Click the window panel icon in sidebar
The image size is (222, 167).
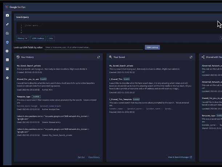(x=7, y=69)
